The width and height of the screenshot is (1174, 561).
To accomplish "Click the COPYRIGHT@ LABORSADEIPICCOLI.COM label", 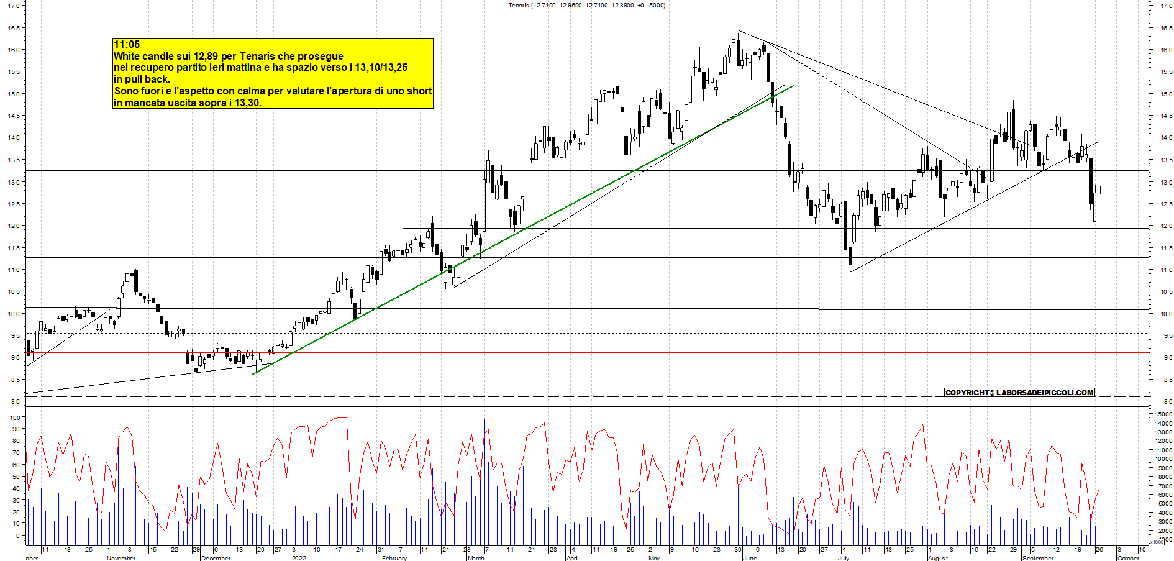I will pos(1019,393).
